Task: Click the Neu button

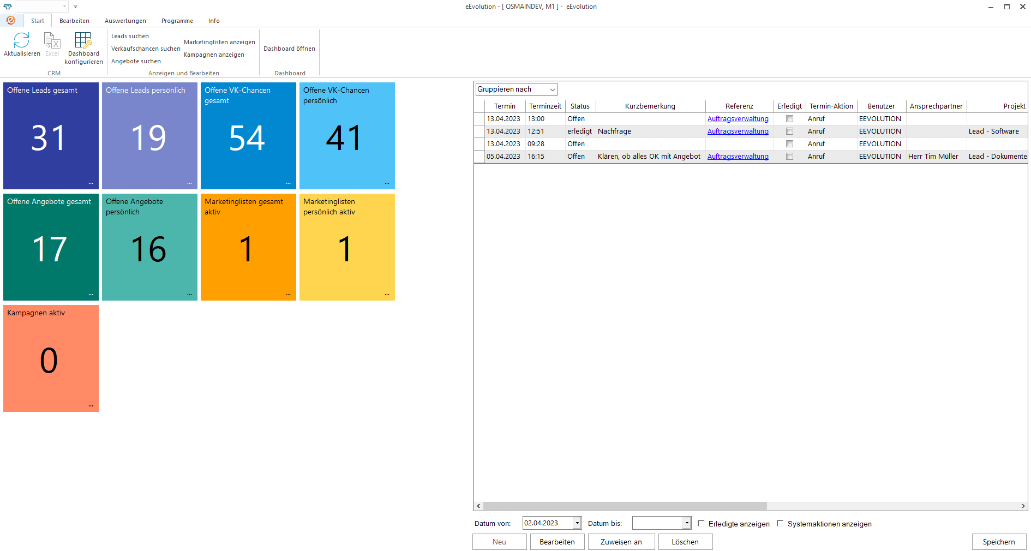Action: pyautogui.click(x=500, y=542)
